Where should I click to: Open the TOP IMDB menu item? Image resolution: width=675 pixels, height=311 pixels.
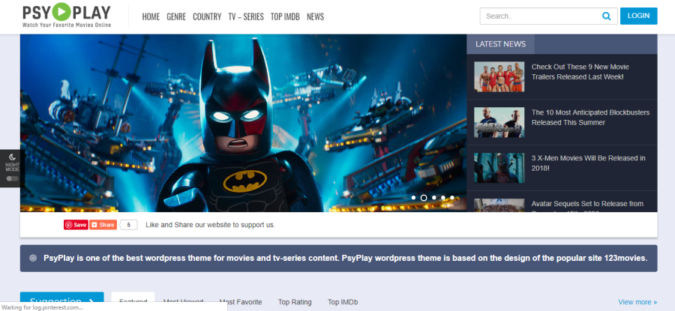click(285, 16)
